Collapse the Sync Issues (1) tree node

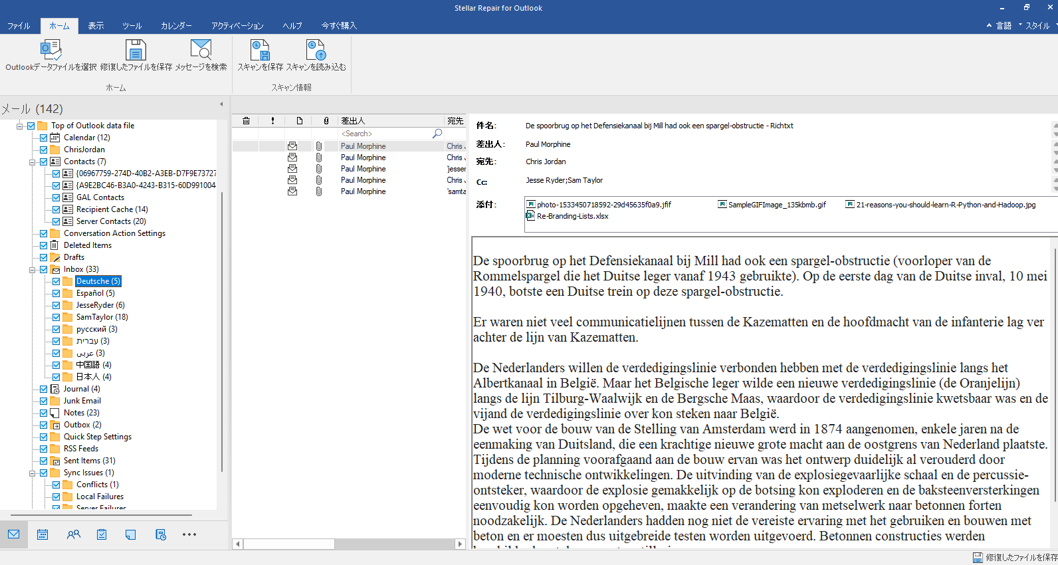(32, 473)
